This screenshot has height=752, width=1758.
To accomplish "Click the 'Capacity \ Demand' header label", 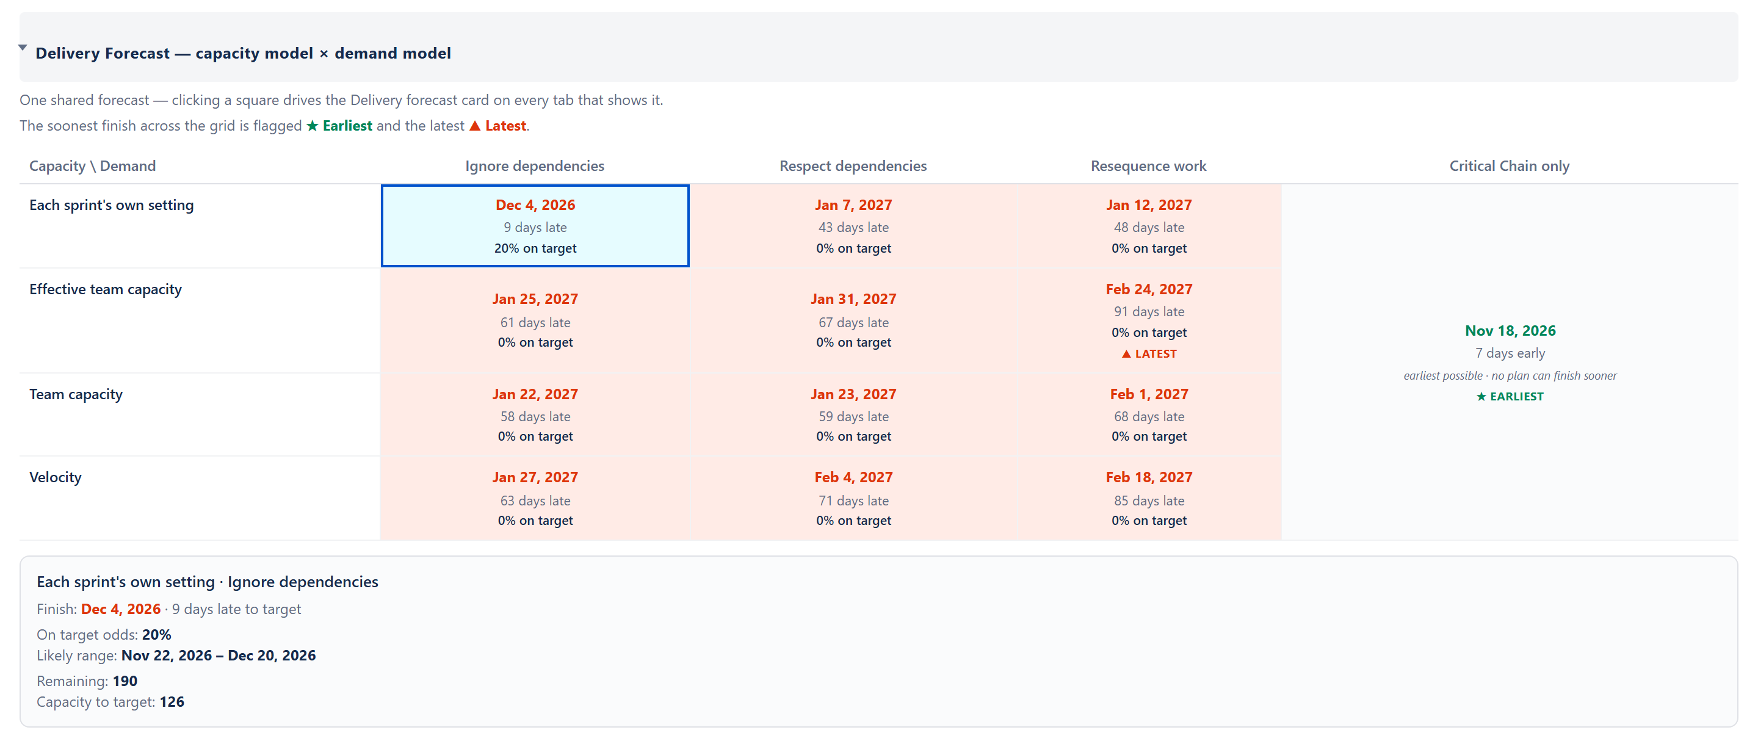I will [92, 166].
